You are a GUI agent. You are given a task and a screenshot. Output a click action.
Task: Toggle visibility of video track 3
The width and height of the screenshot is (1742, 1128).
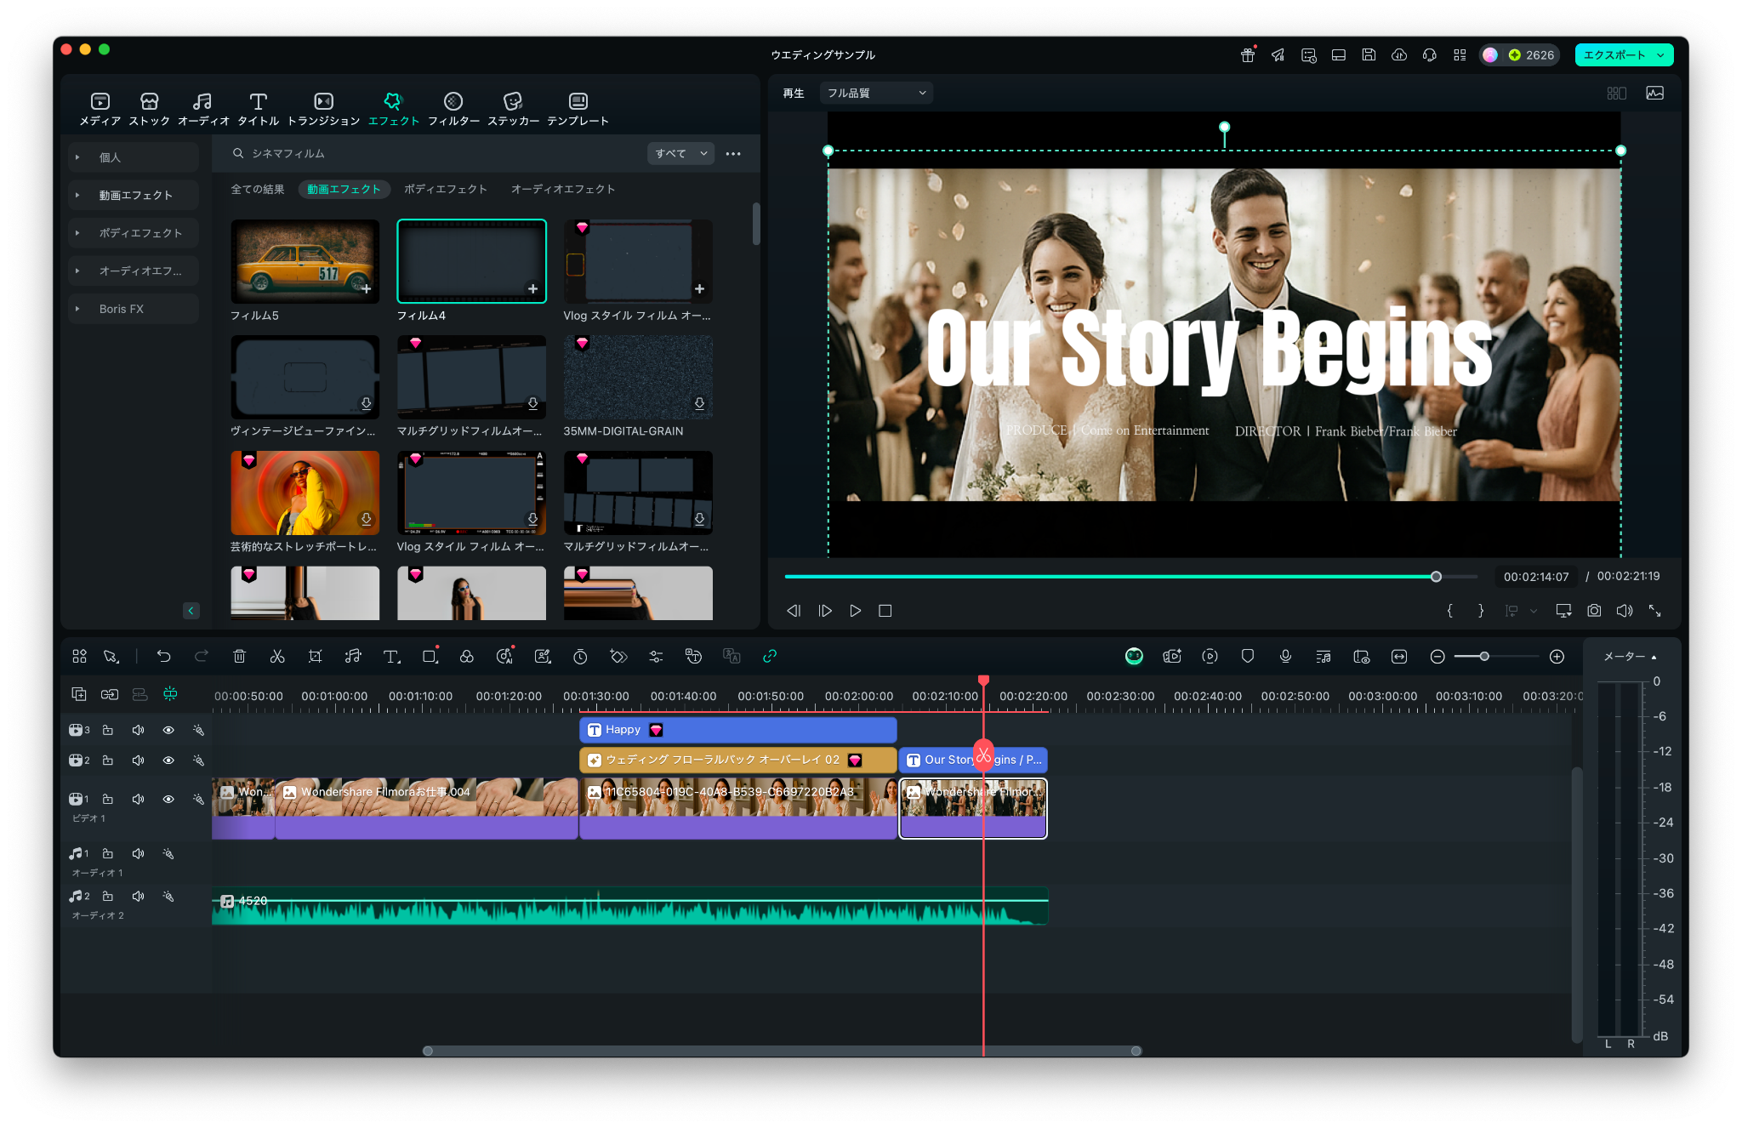[x=168, y=730]
